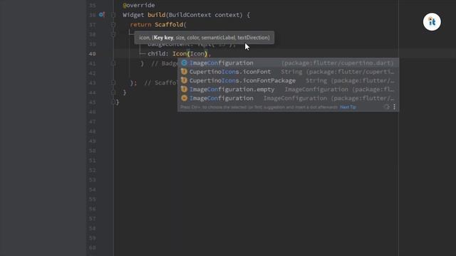Click line number 50 in the gutter
This screenshot has height=256, width=456.
[92, 151]
